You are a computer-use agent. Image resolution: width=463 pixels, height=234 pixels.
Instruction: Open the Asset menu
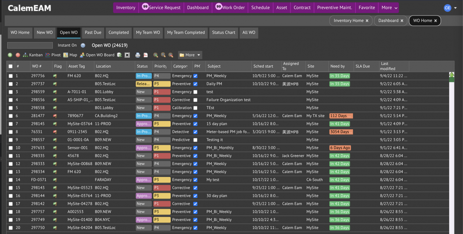[x=282, y=8]
